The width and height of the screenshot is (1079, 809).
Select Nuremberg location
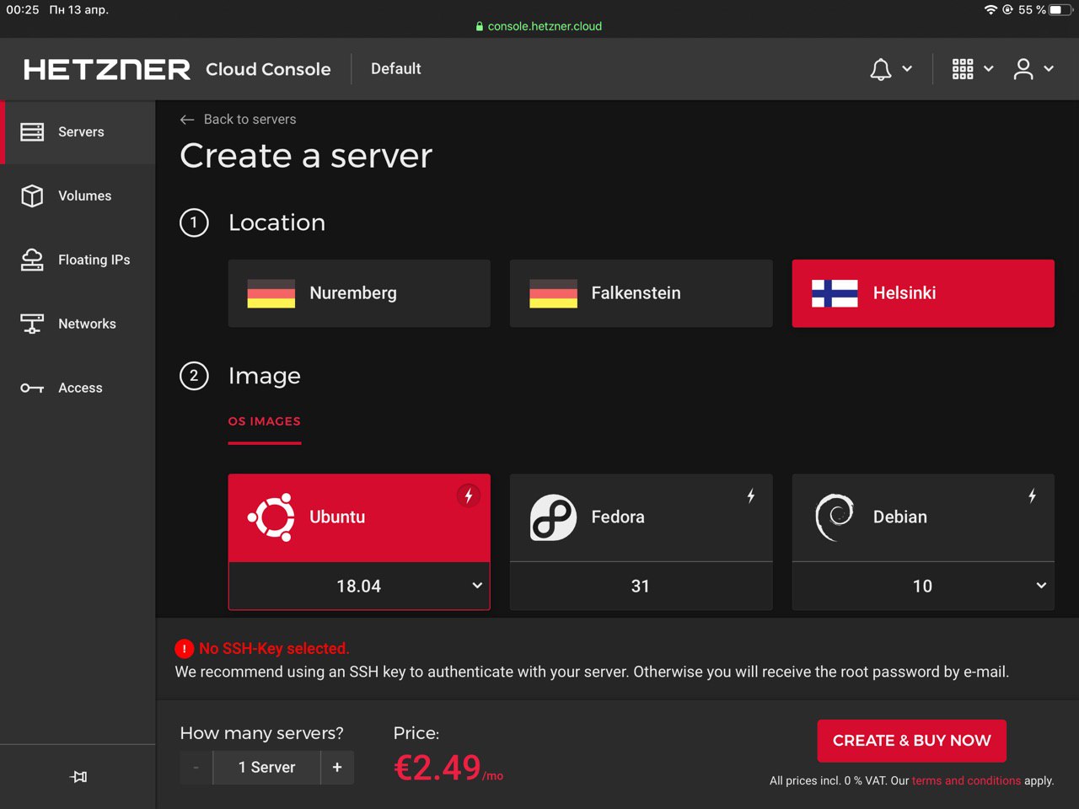pyautogui.click(x=359, y=293)
